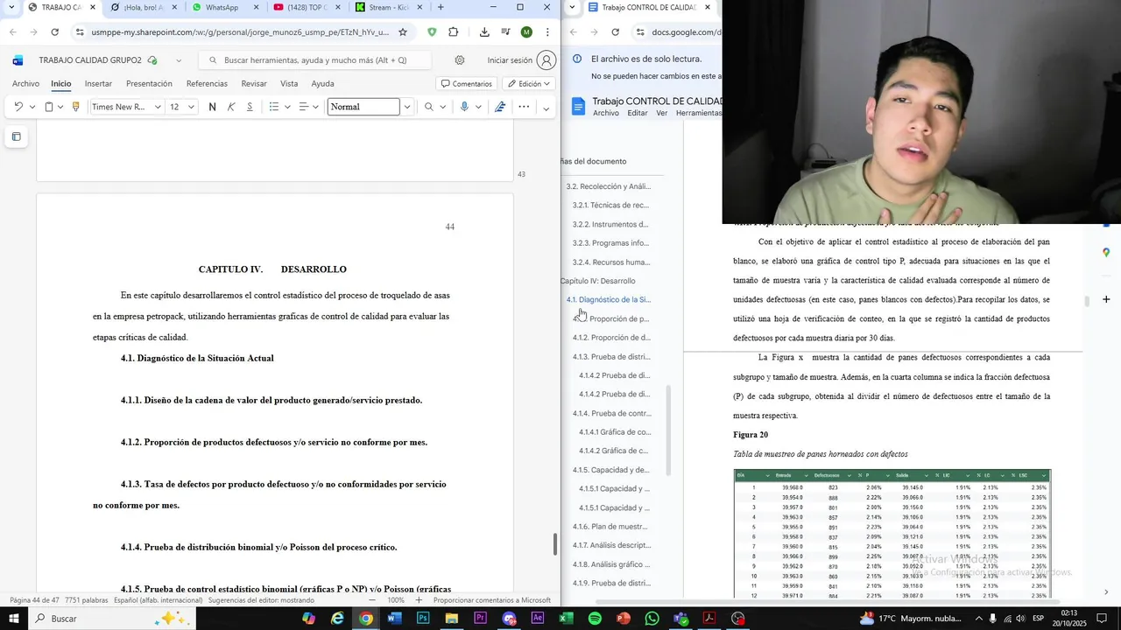Click the Normal style box
The image size is (1121, 630).
[363, 107]
